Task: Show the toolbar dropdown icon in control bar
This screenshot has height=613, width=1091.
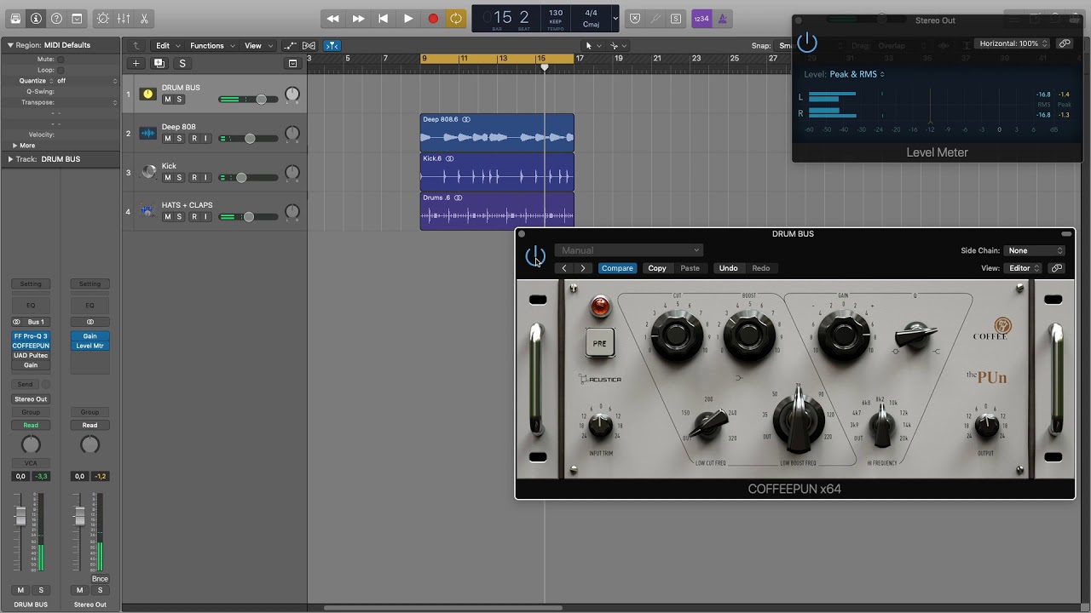Action: tap(77, 18)
